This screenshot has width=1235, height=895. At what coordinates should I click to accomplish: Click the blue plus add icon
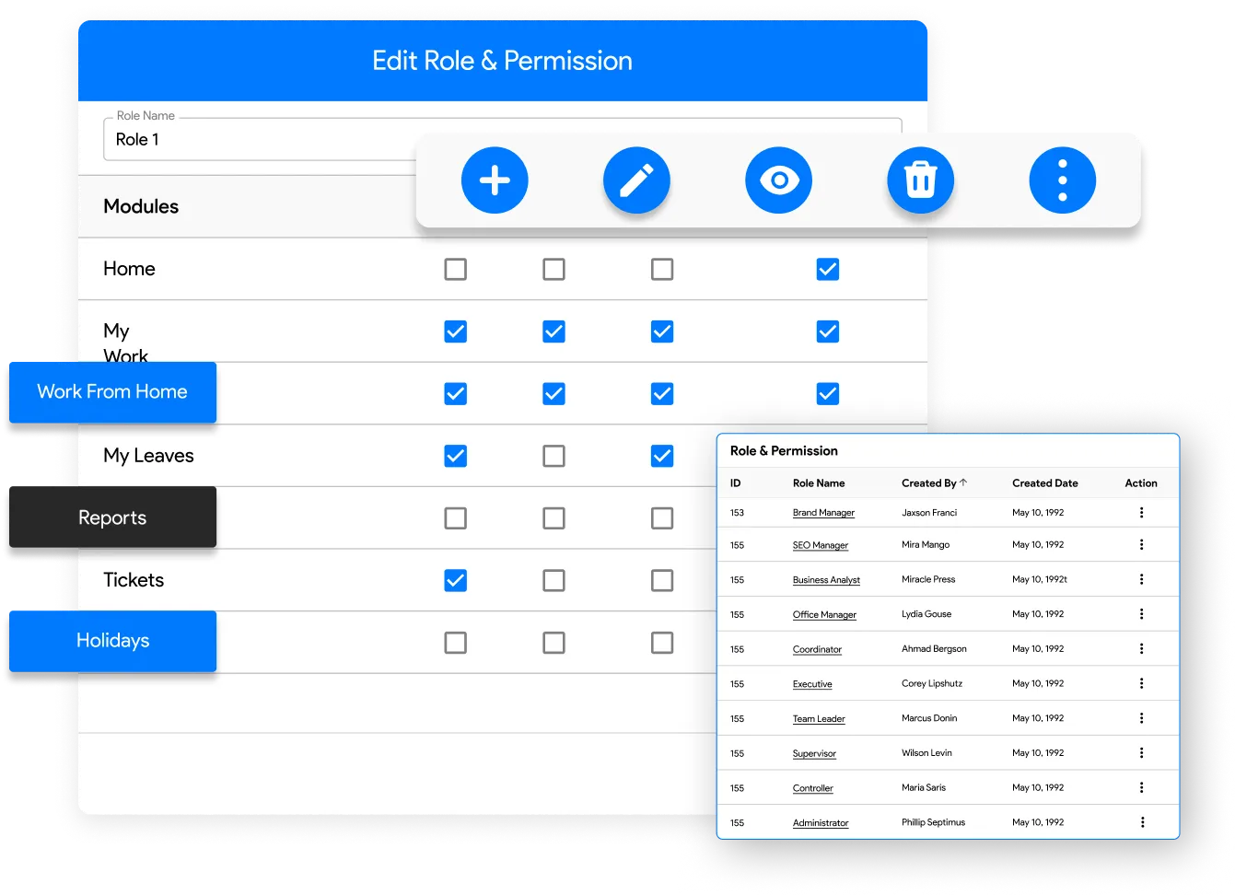click(495, 180)
